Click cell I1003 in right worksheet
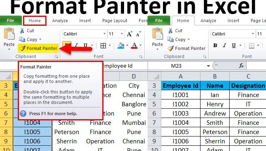Image resolution: width=266 pixels, height=151 pixels. click(180, 113)
